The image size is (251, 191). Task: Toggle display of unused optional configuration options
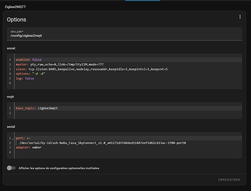(x=11, y=168)
